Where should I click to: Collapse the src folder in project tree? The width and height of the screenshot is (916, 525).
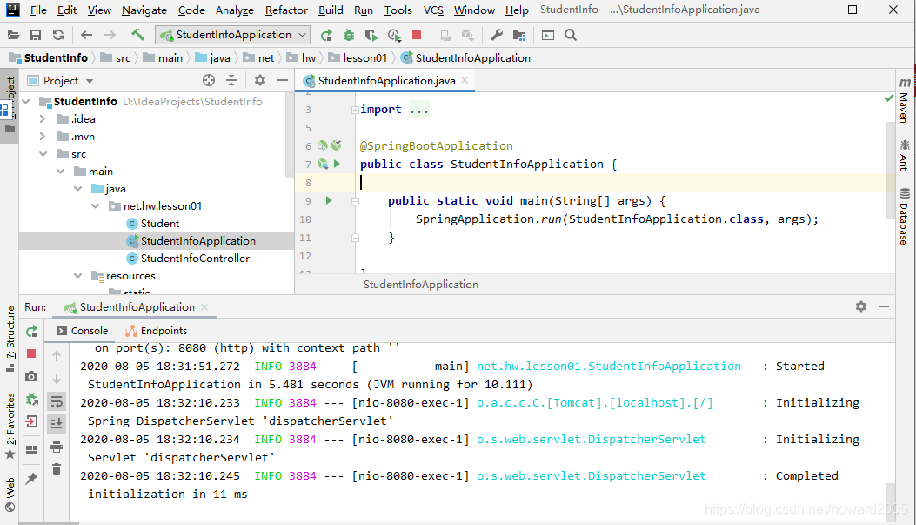[43, 154]
